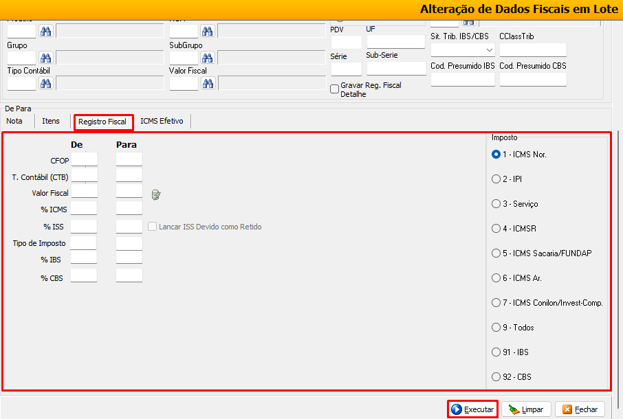Click the binoculars search icon for SubGrupo

click(x=208, y=58)
